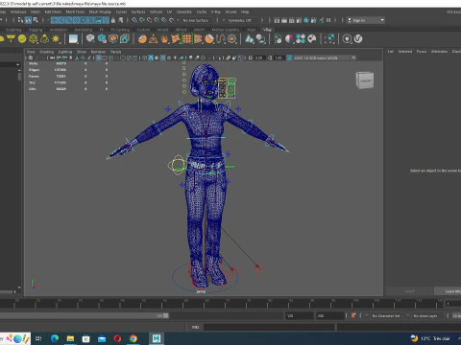Switch to the Sculpting shelf tab
The height and width of the screenshot is (345, 461).
(13, 30)
